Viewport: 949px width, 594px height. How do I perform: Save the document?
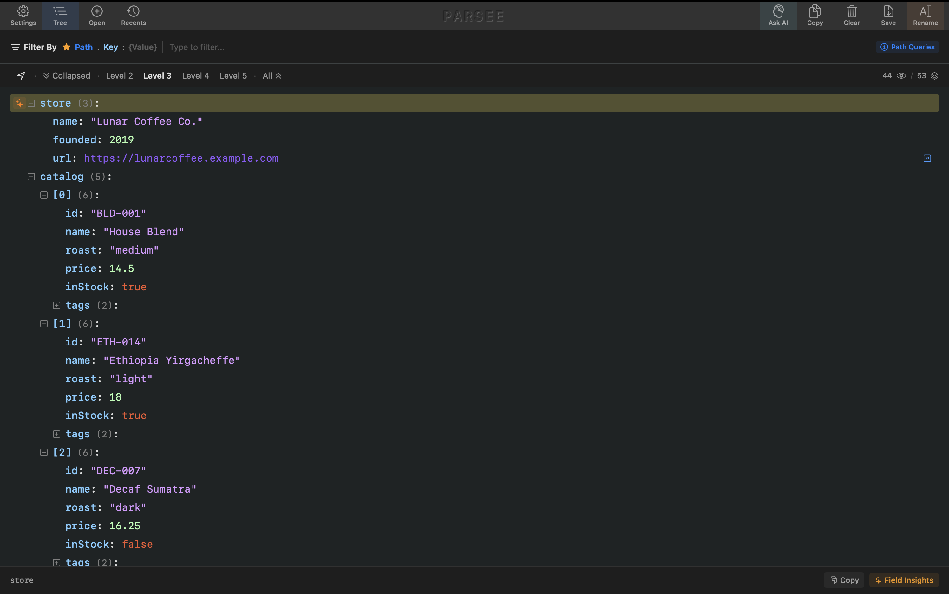pyautogui.click(x=888, y=16)
